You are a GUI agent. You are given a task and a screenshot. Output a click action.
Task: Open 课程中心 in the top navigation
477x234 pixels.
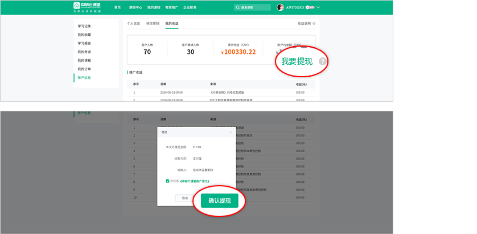pyautogui.click(x=135, y=7)
